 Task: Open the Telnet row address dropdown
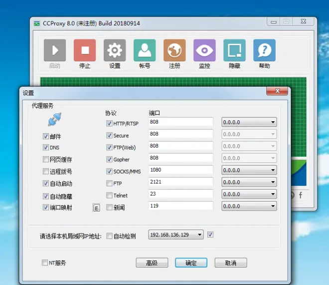click(249, 194)
